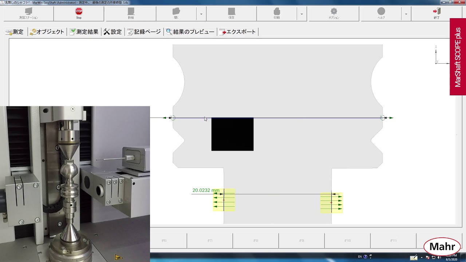466x262 pixels.
Task: Click the 開く open-file icon
Action: coord(176,11)
